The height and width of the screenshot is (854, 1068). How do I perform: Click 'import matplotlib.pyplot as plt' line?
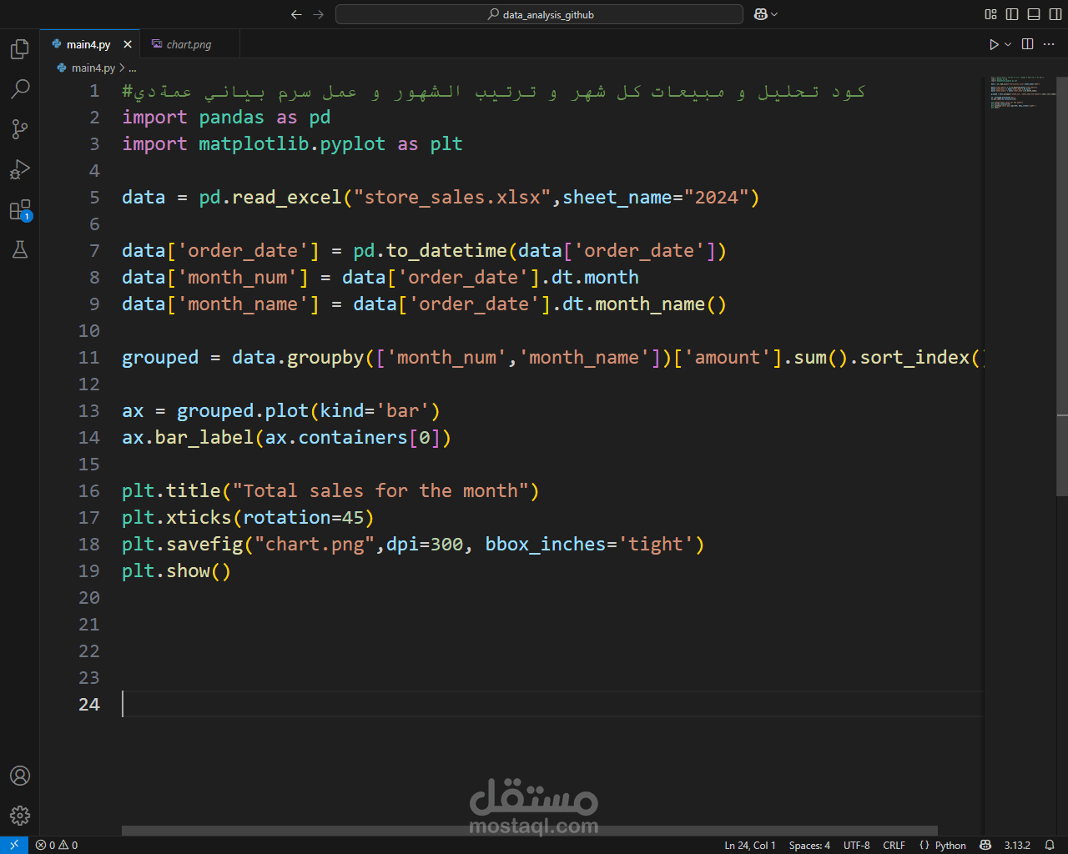[292, 144]
